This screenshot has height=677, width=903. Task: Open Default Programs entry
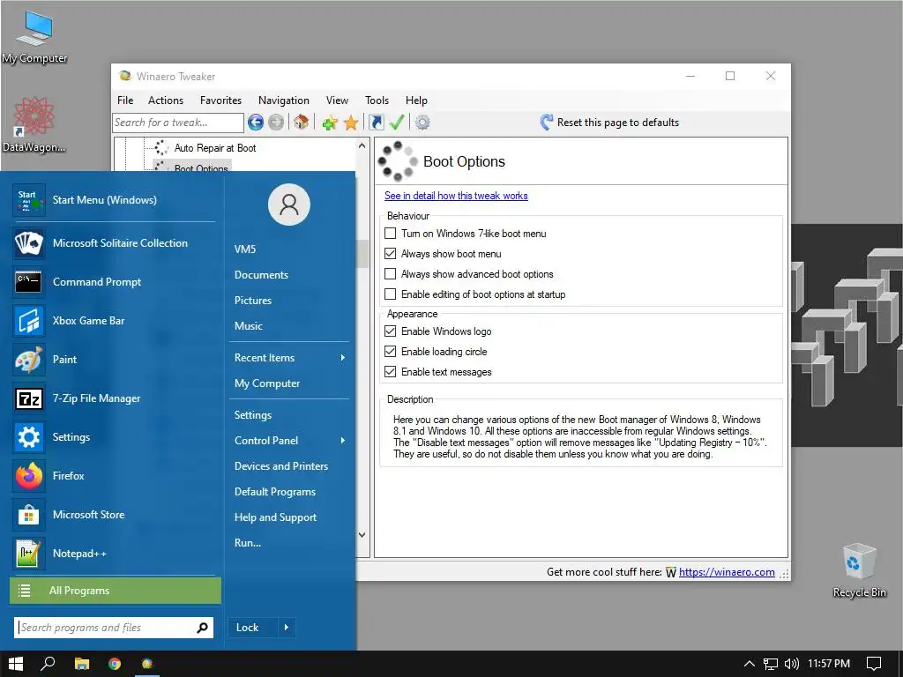click(275, 492)
